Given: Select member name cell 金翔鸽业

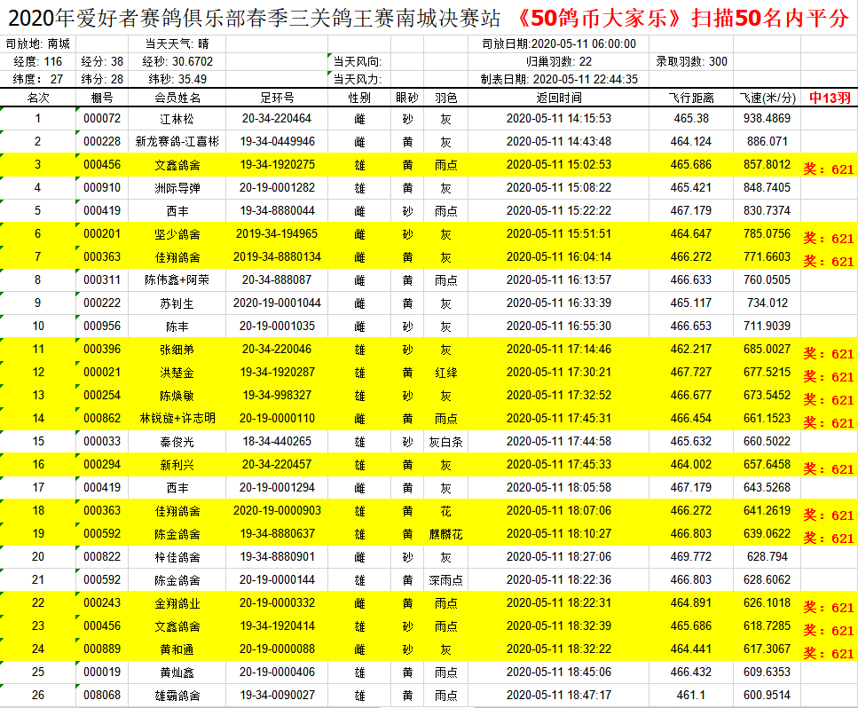Looking at the screenshot, I should (x=177, y=603).
